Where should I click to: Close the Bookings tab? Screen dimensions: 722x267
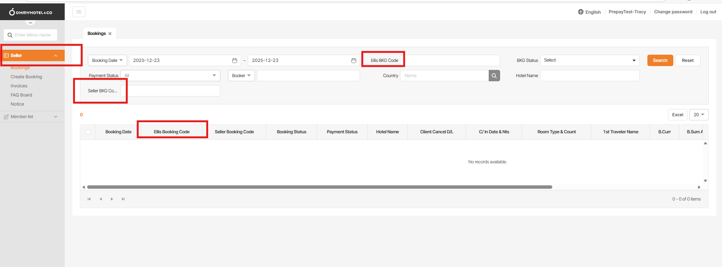(x=110, y=33)
